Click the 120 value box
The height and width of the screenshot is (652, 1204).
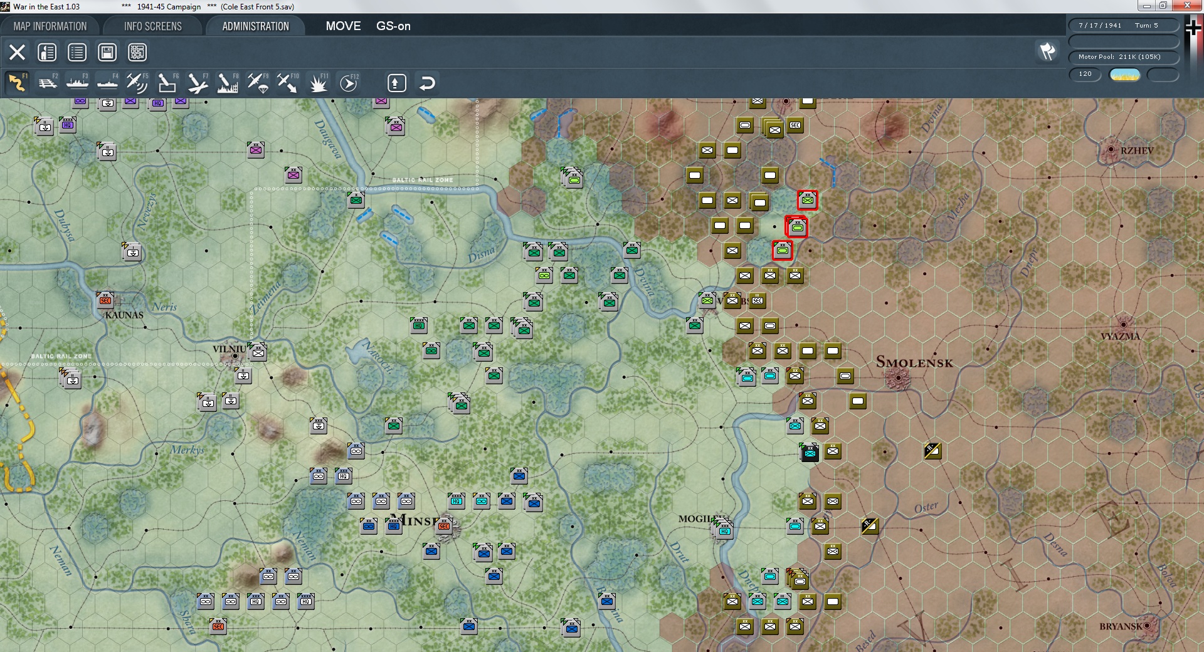click(1085, 74)
